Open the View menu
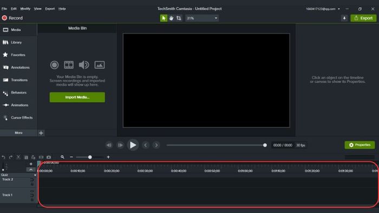 tap(38, 9)
